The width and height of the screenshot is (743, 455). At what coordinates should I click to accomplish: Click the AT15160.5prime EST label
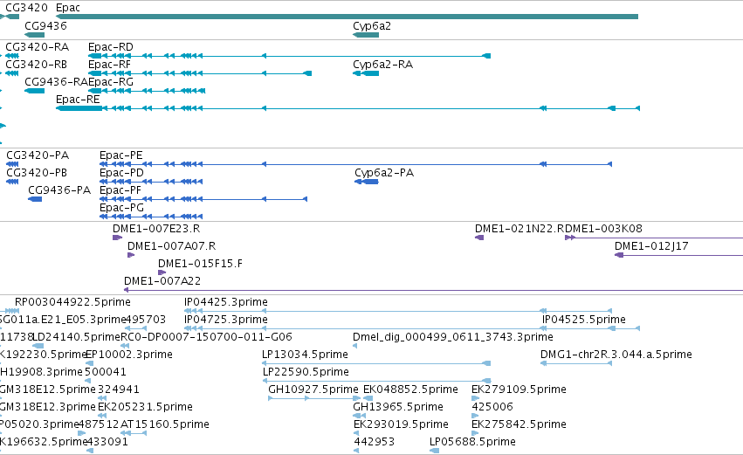click(165, 425)
